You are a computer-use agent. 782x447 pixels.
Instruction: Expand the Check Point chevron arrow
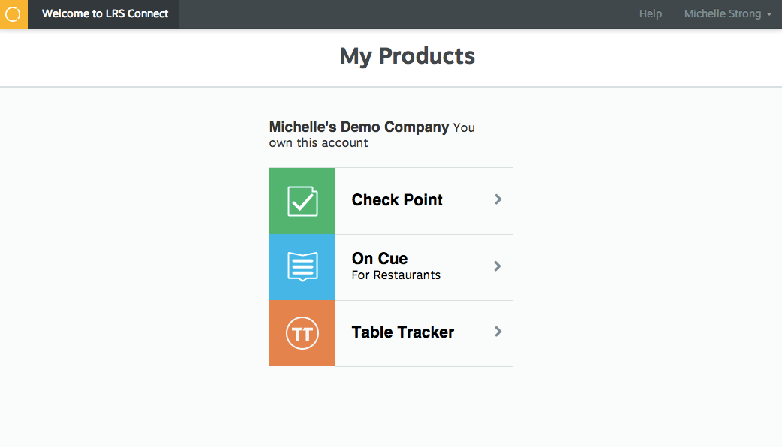498,199
